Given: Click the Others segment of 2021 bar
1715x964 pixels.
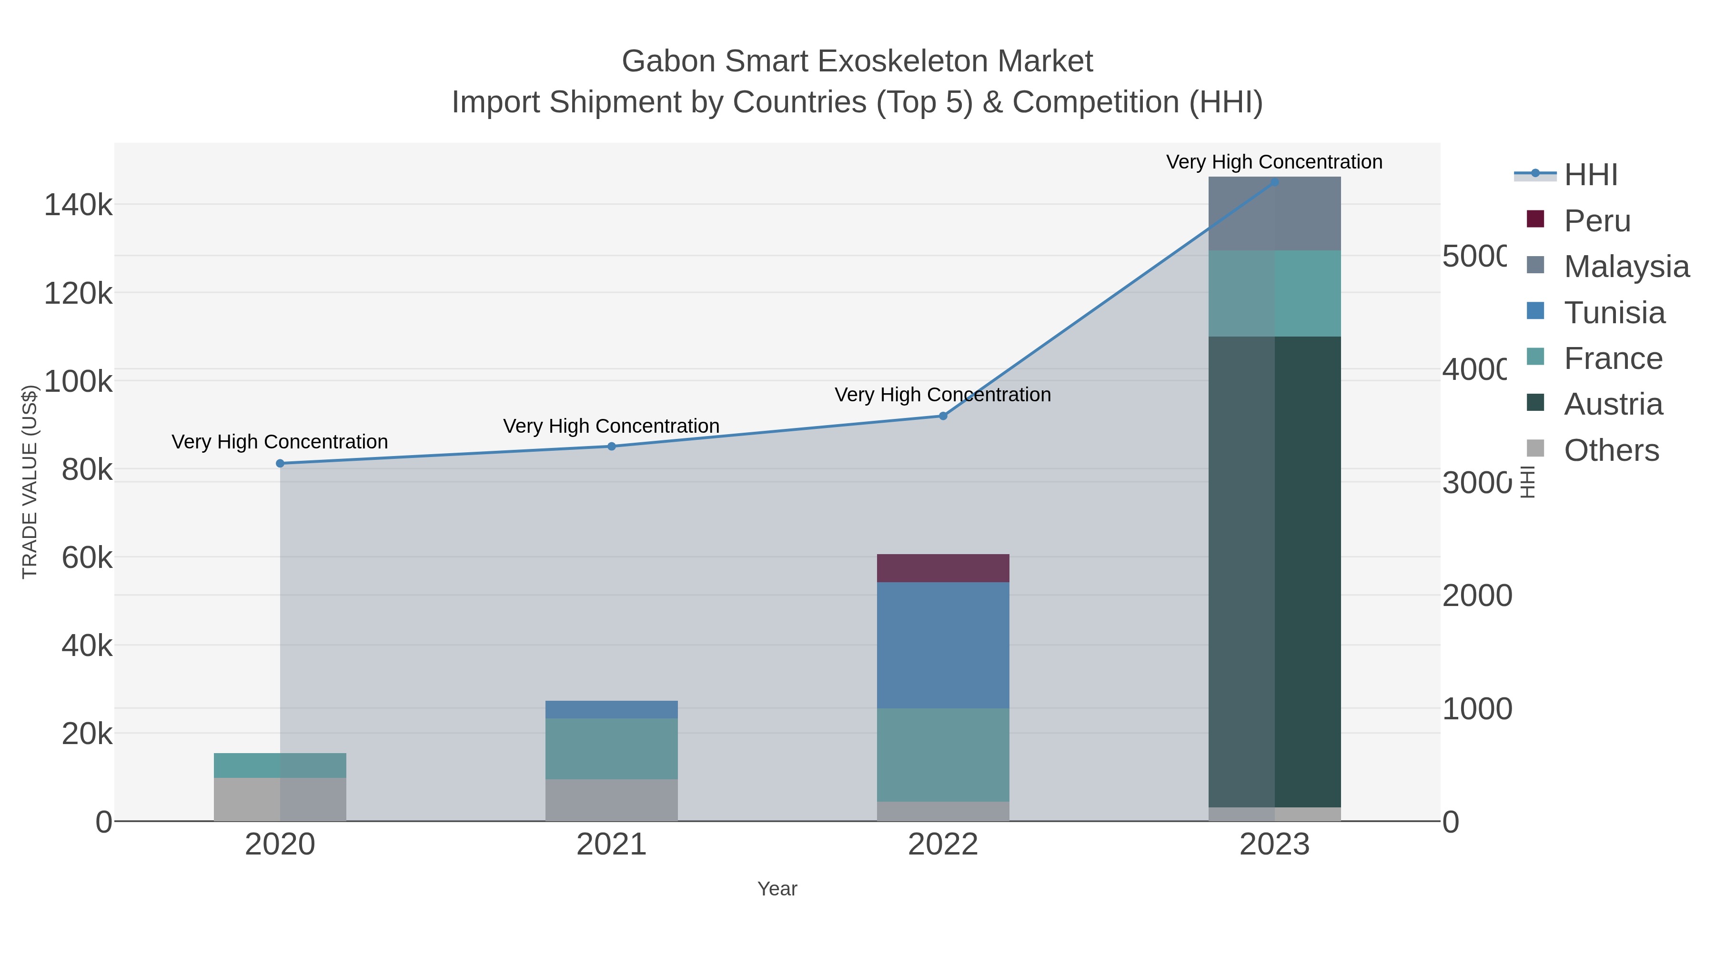Looking at the screenshot, I should pyautogui.click(x=612, y=800).
